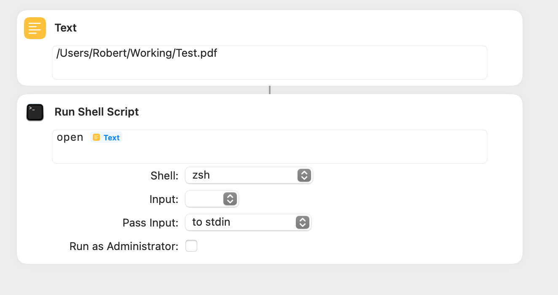
Task: Click the "Shell:" label text
Action: (x=164, y=176)
